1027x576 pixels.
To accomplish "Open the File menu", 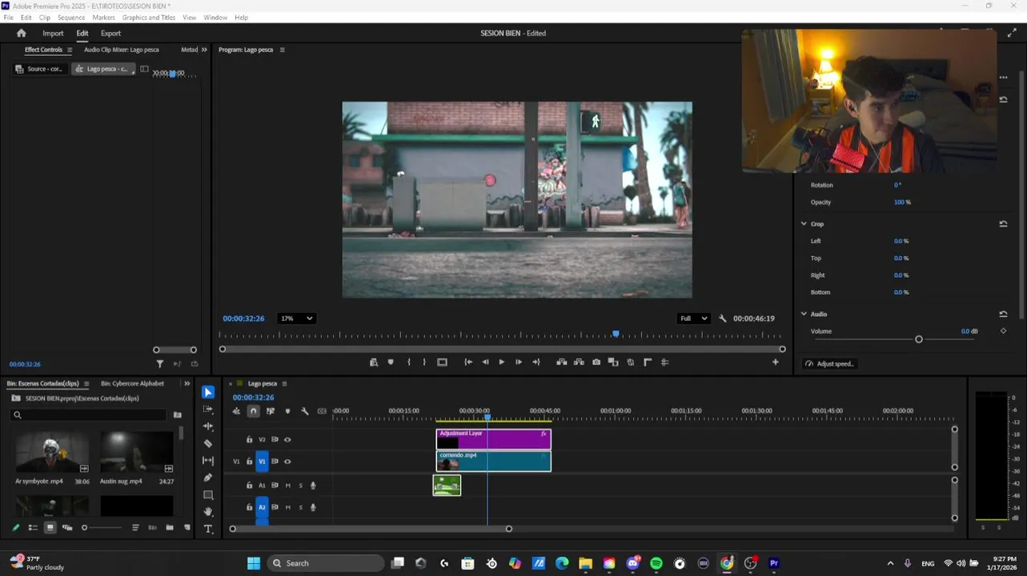I will tap(9, 18).
